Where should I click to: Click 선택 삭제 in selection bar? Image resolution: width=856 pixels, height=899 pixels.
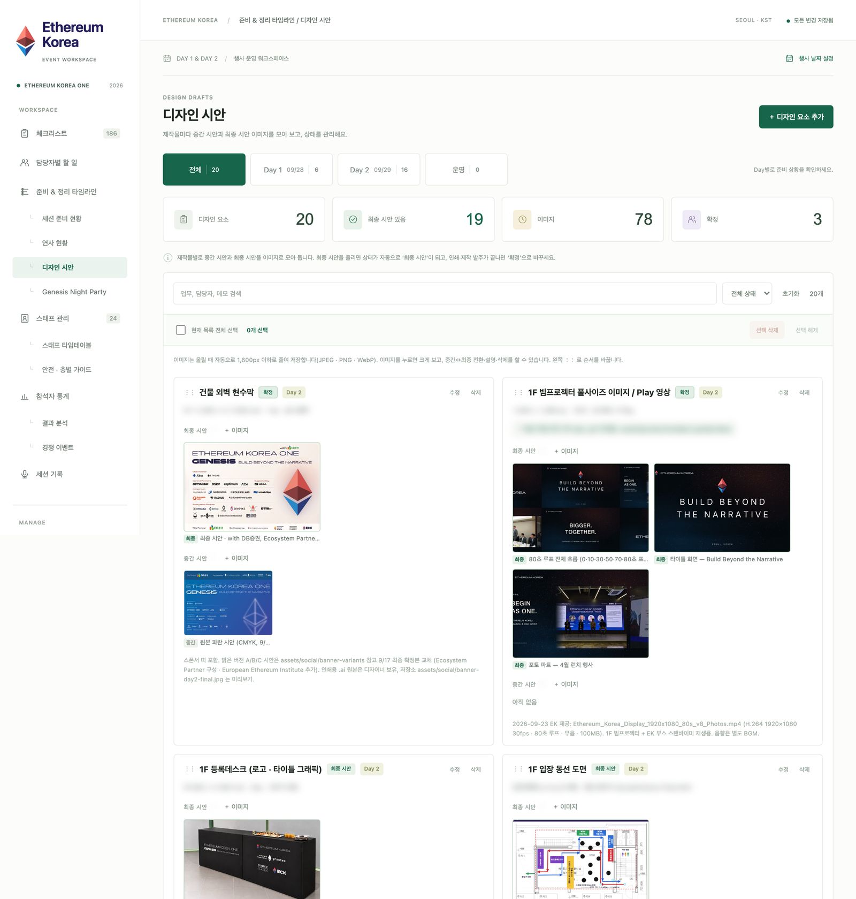pyautogui.click(x=767, y=330)
